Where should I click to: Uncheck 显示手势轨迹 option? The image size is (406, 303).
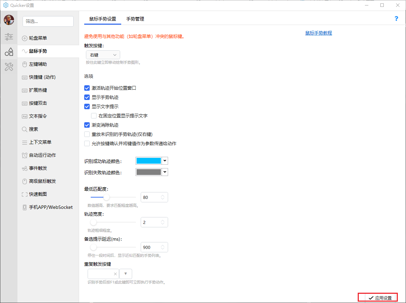pyautogui.click(x=87, y=97)
